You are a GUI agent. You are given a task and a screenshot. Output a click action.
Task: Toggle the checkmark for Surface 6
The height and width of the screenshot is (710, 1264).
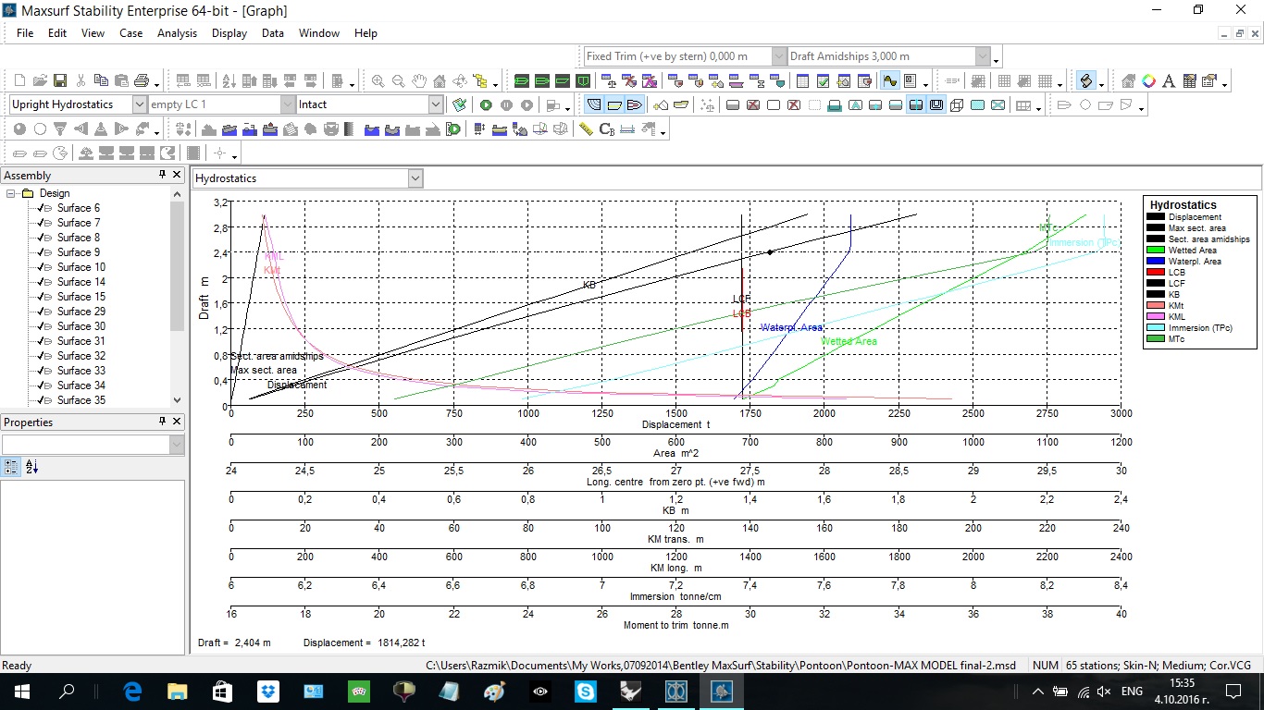click(41, 208)
